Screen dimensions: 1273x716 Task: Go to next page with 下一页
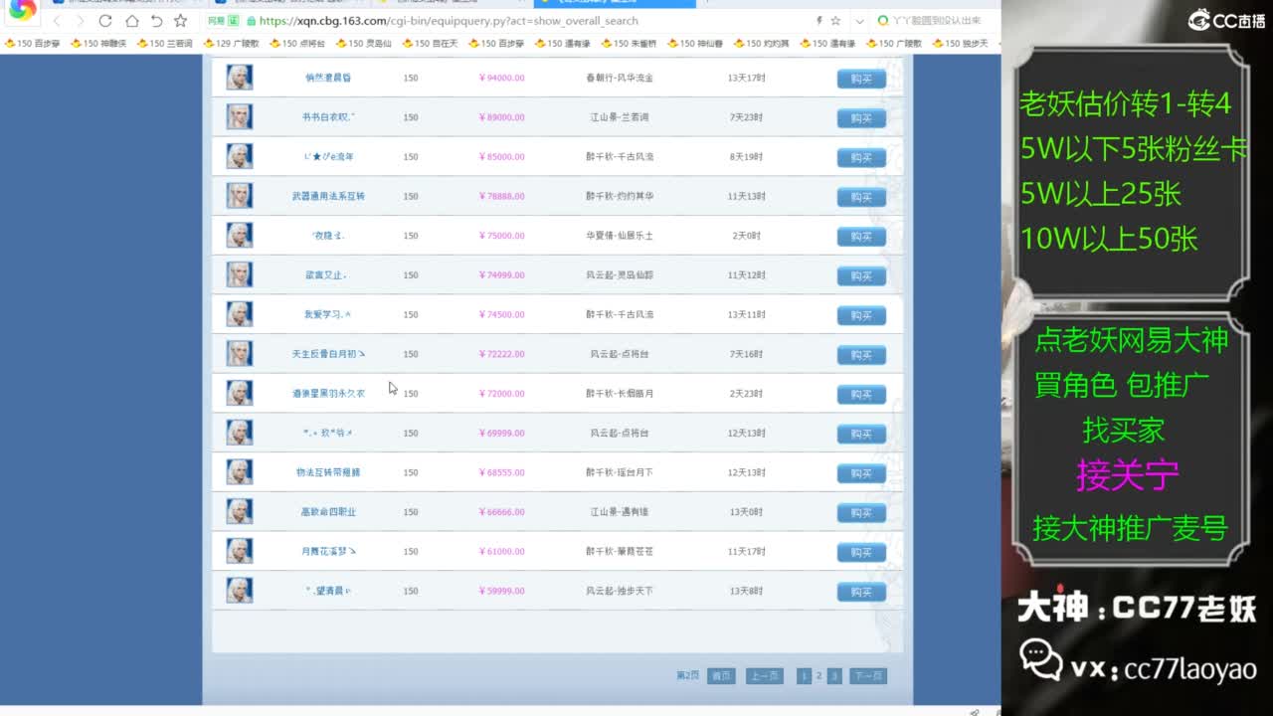pyautogui.click(x=867, y=676)
